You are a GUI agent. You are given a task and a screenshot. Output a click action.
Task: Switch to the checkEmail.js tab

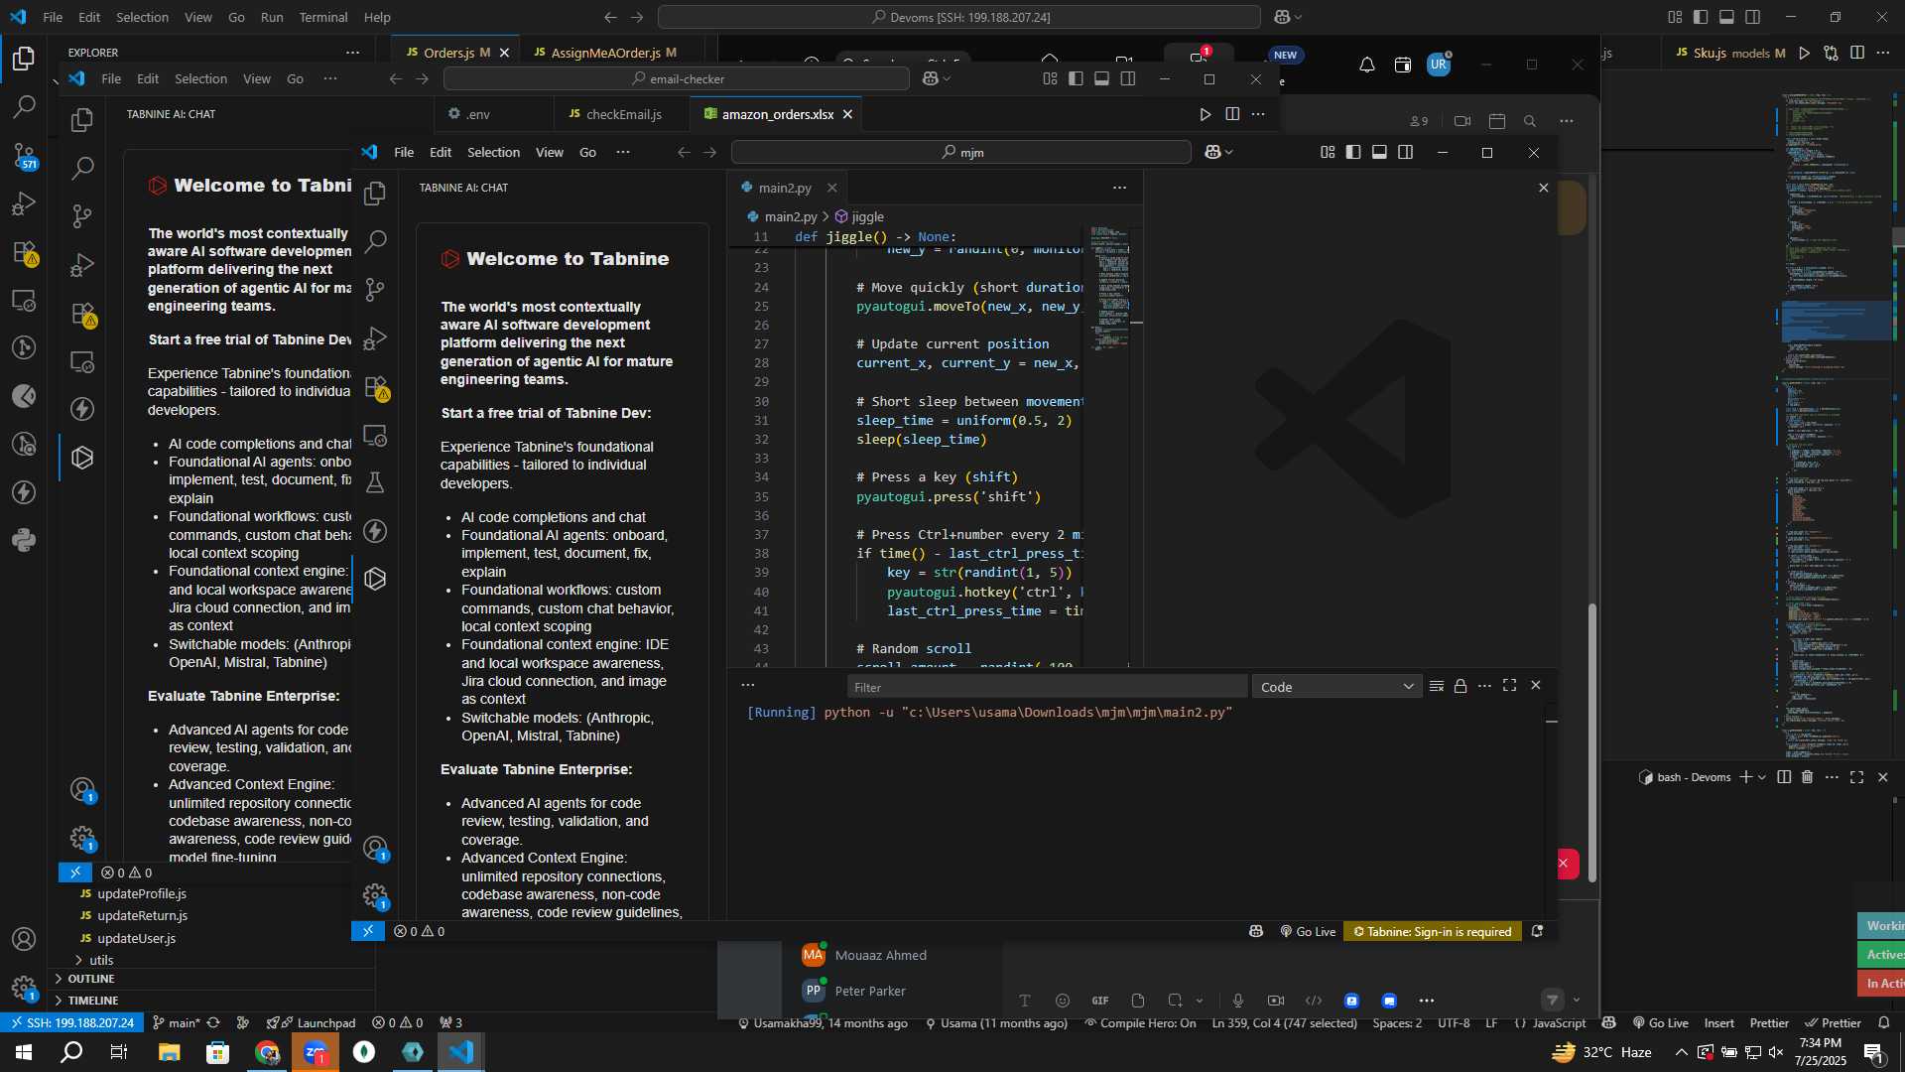[622, 114]
